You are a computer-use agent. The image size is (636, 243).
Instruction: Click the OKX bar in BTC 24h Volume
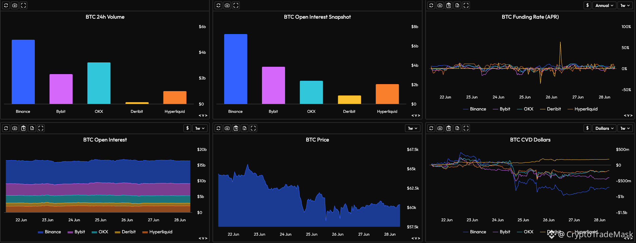[x=99, y=83]
